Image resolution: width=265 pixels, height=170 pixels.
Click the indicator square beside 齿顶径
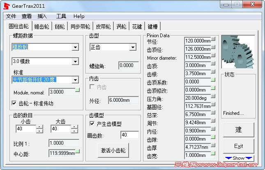click(213, 47)
